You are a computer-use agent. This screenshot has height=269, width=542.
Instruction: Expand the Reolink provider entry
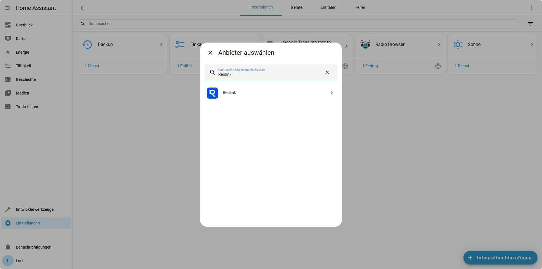coord(271,93)
